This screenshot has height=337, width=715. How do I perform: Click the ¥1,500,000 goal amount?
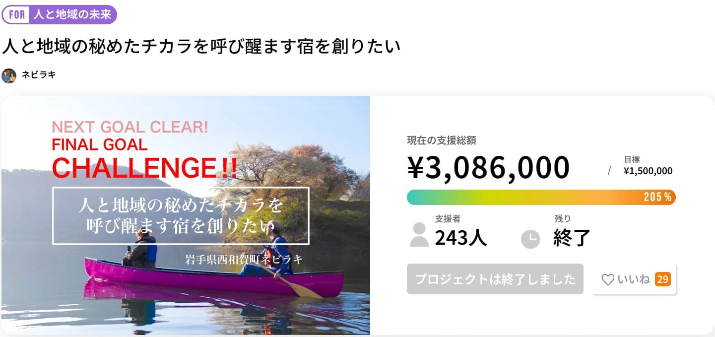[x=648, y=171]
